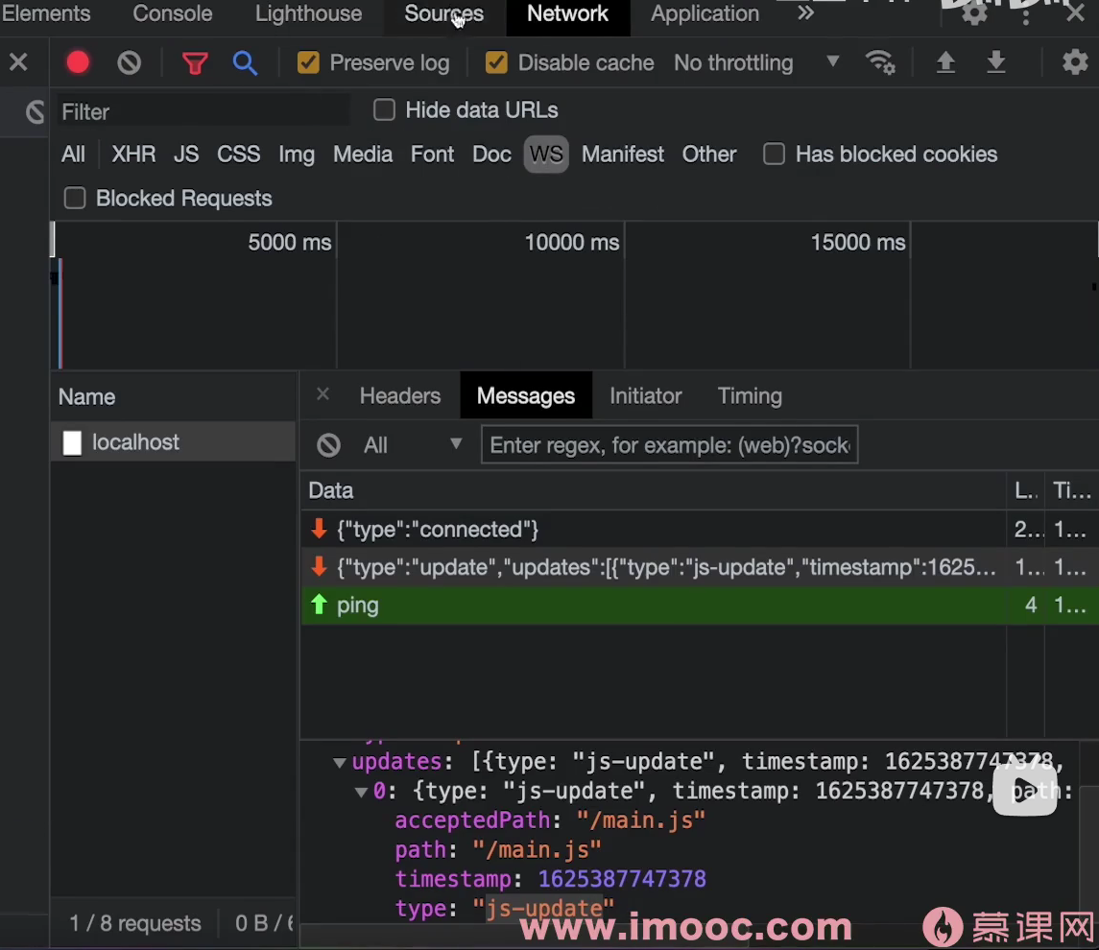Switch to the Sources tab
Screen dimensions: 1099x950
point(443,13)
